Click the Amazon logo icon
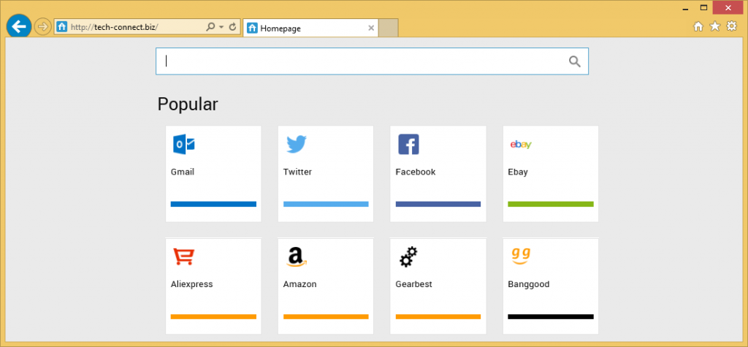The image size is (748, 347). [295, 257]
